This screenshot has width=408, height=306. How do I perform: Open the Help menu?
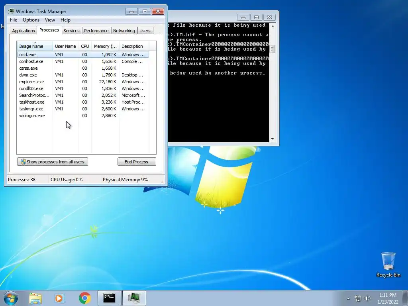(x=65, y=20)
